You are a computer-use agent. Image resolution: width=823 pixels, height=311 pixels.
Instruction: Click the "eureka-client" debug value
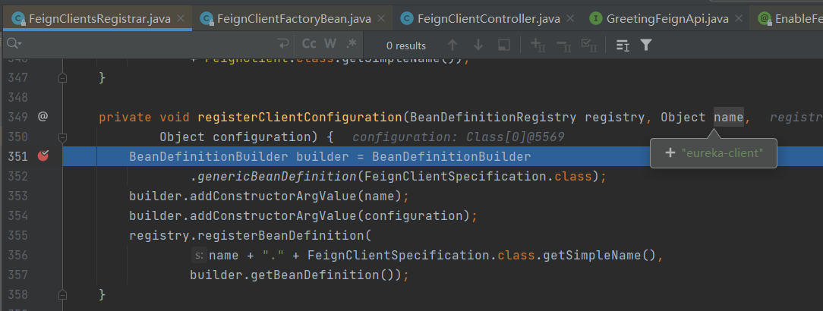pos(722,153)
